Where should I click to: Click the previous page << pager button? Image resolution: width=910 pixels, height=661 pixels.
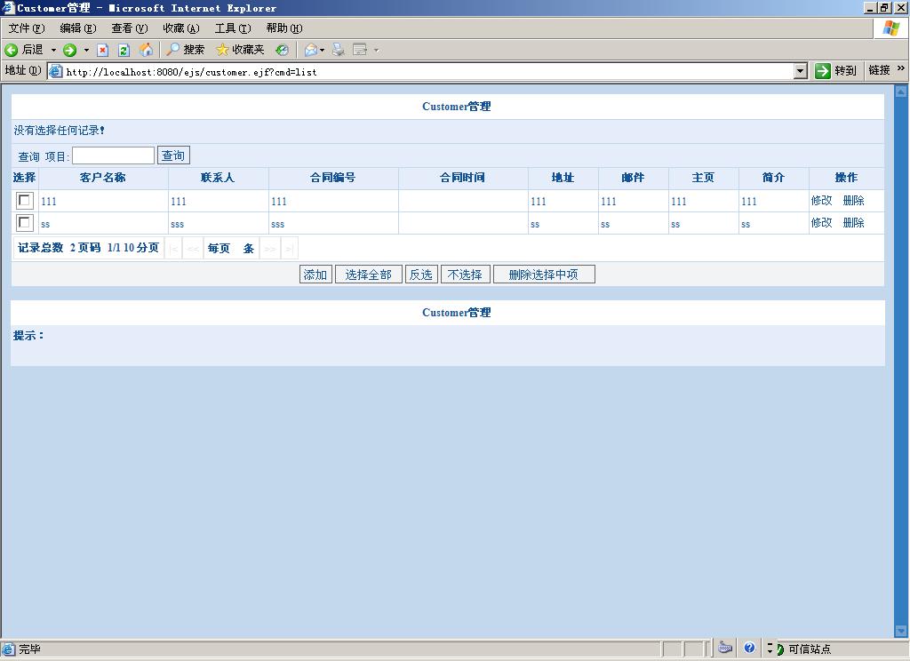193,249
